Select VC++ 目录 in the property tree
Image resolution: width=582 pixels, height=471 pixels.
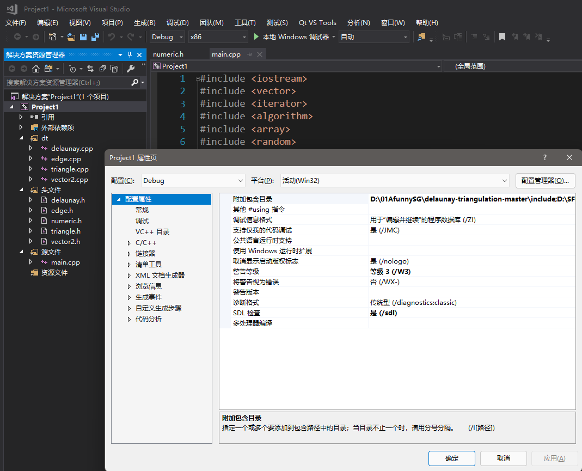click(152, 232)
